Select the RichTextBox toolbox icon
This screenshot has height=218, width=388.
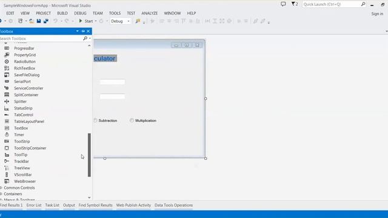[x=7, y=68]
